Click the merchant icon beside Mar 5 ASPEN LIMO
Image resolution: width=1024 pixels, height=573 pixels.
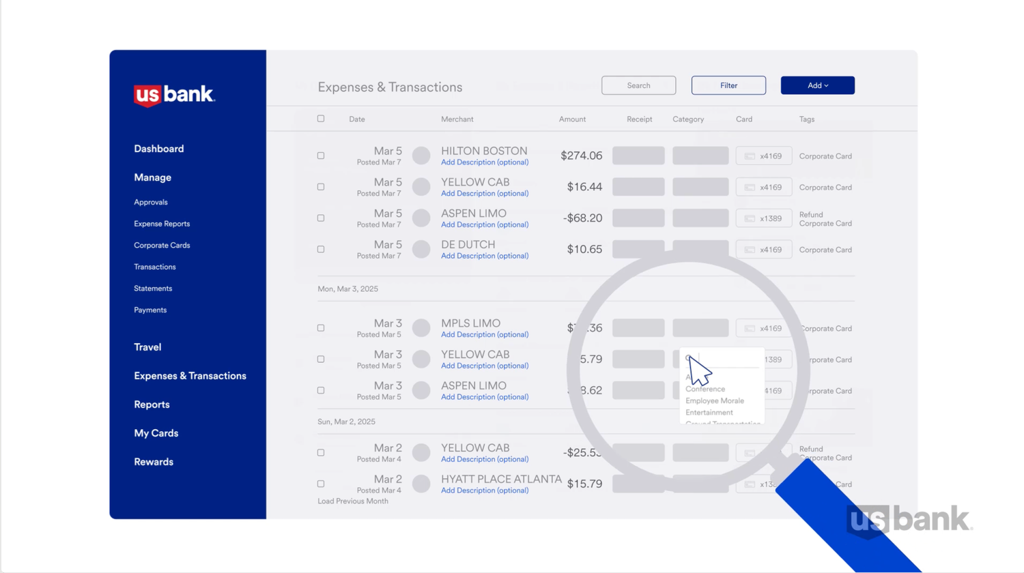pyautogui.click(x=421, y=218)
